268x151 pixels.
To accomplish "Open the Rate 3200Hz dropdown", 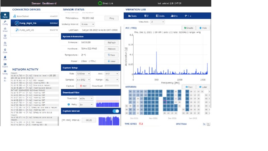I will pyautogui.click(x=83, y=73).
